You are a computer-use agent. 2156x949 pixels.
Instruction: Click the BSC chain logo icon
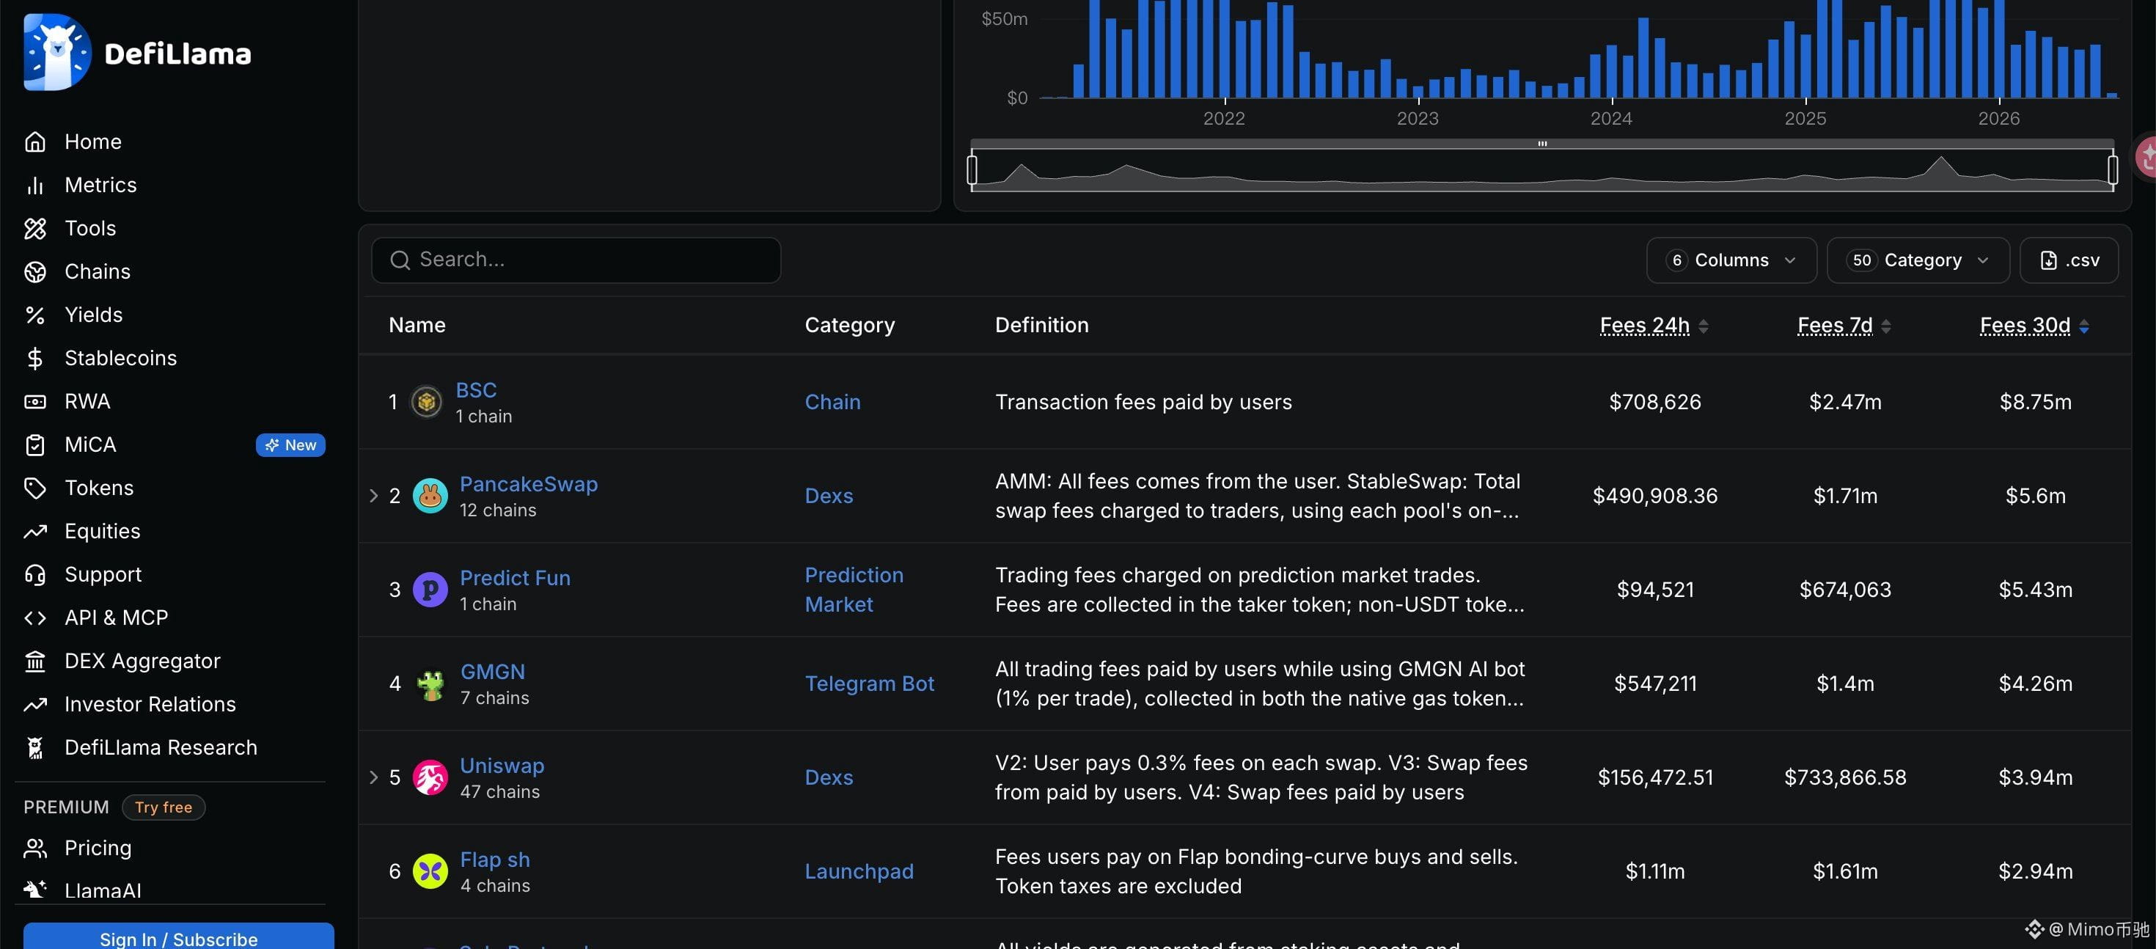(426, 403)
